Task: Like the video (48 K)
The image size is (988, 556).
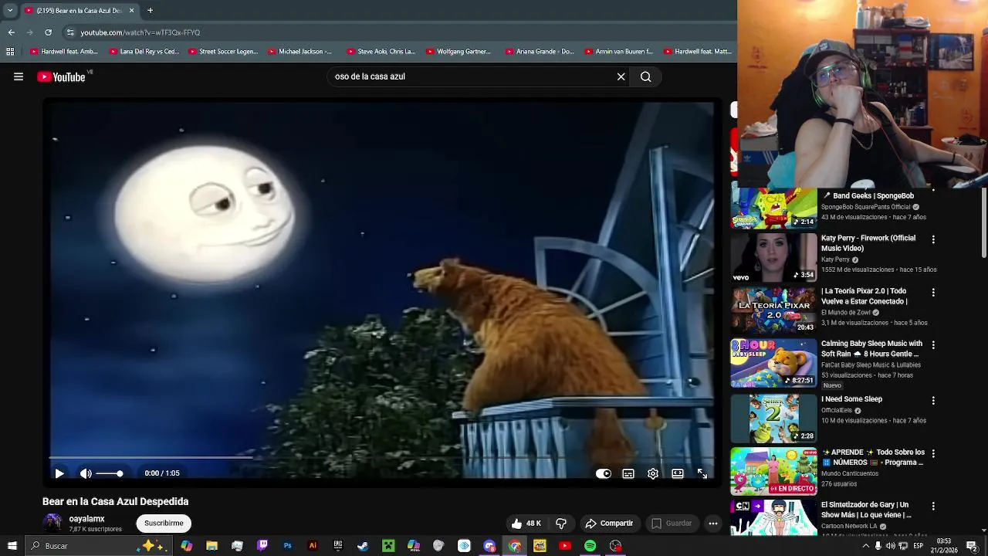Action: tap(526, 523)
